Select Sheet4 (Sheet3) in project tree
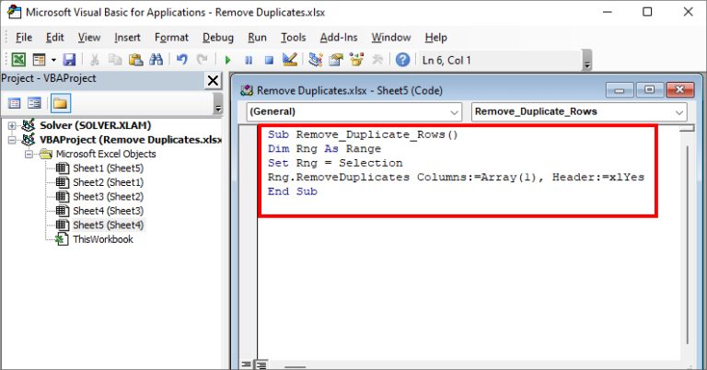The width and height of the screenshot is (707, 370). pyautogui.click(x=109, y=211)
